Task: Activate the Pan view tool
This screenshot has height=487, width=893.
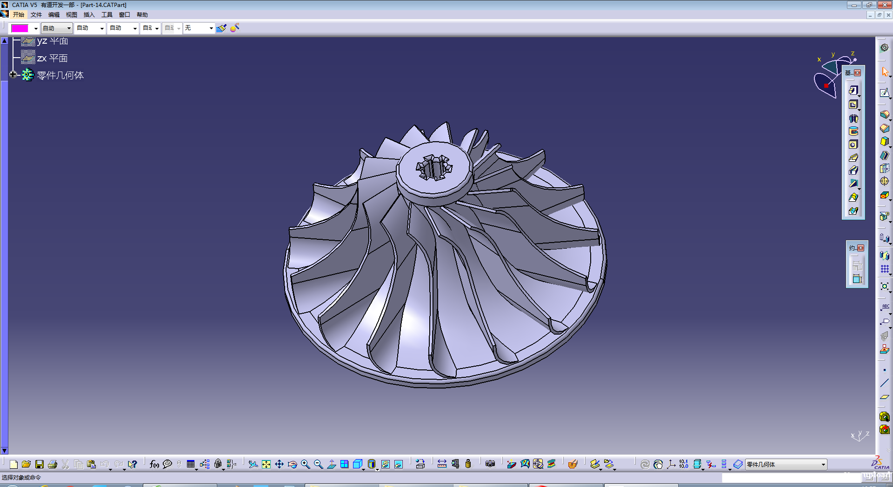Action: click(279, 464)
